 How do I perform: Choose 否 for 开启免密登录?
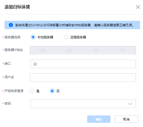point(52,91)
